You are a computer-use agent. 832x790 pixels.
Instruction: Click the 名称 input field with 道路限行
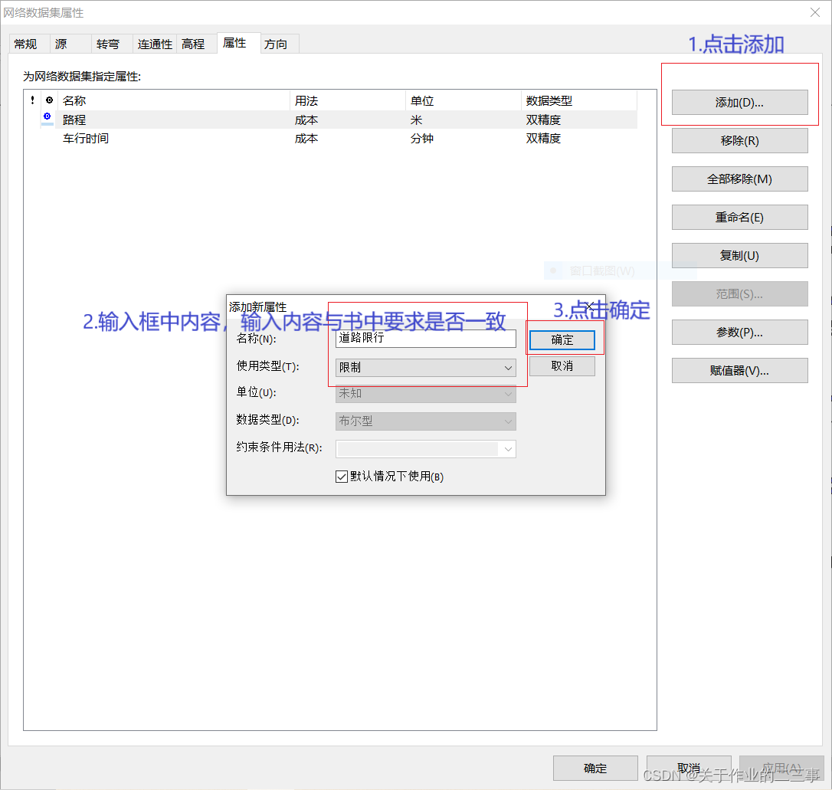click(425, 339)
